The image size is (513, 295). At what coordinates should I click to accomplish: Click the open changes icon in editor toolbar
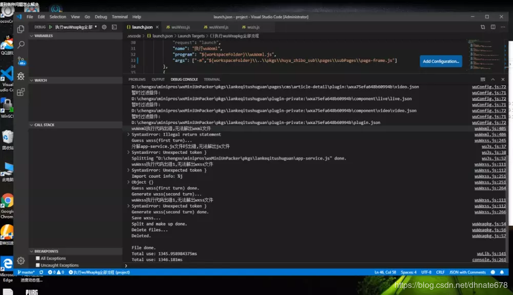pos(483,27)
